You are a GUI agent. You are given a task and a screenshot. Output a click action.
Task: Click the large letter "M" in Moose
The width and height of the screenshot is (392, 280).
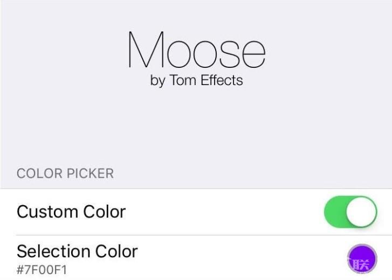146,50
